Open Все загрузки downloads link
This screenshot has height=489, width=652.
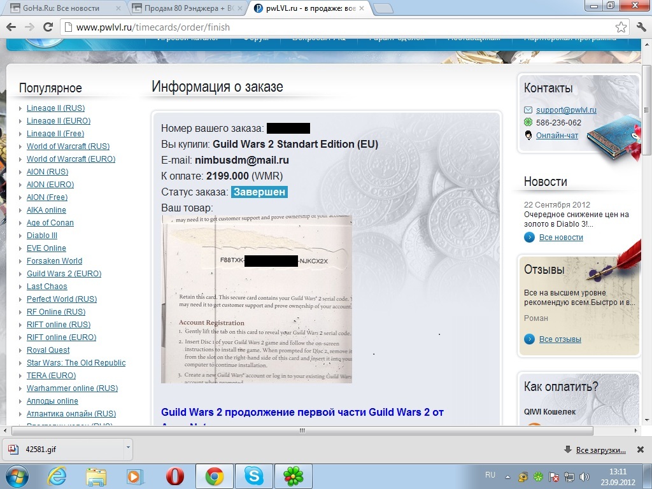600,450
